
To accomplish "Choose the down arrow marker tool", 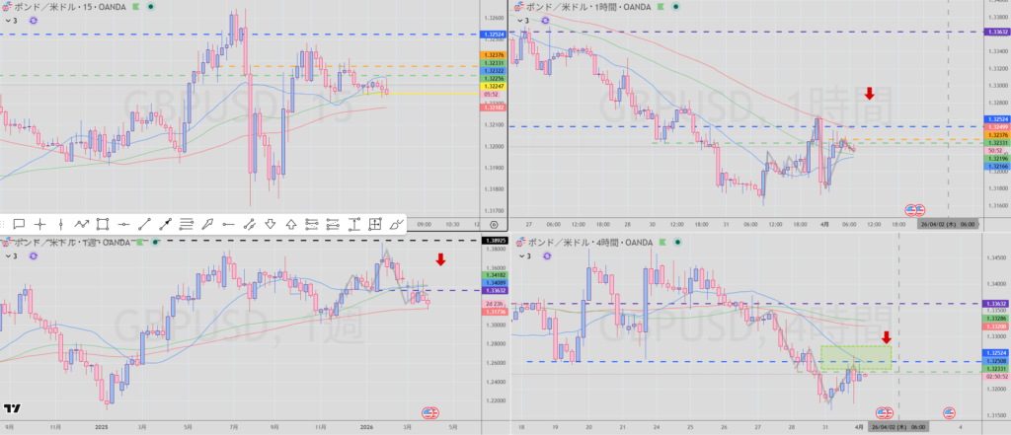I will click(271, 225).
